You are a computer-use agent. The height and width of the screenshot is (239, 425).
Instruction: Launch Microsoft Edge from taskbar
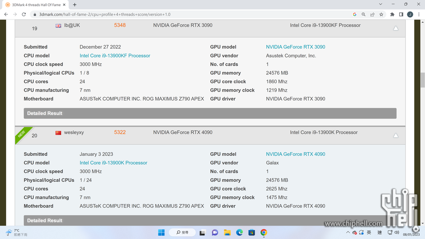tap(240, 232)
